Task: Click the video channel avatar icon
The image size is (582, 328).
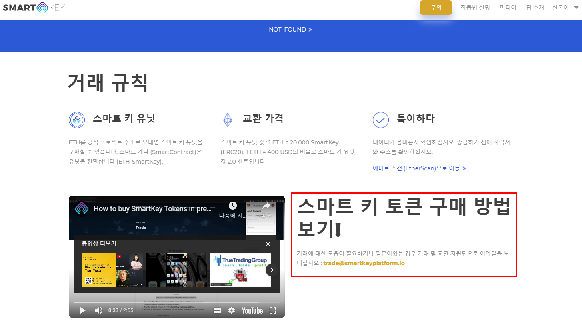Action: click(82, 208)
